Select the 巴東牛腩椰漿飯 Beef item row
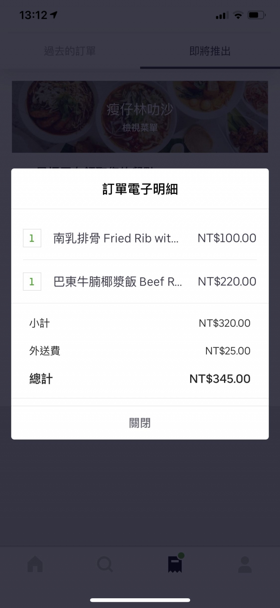 pyautogui.click(x=117, y=281)
